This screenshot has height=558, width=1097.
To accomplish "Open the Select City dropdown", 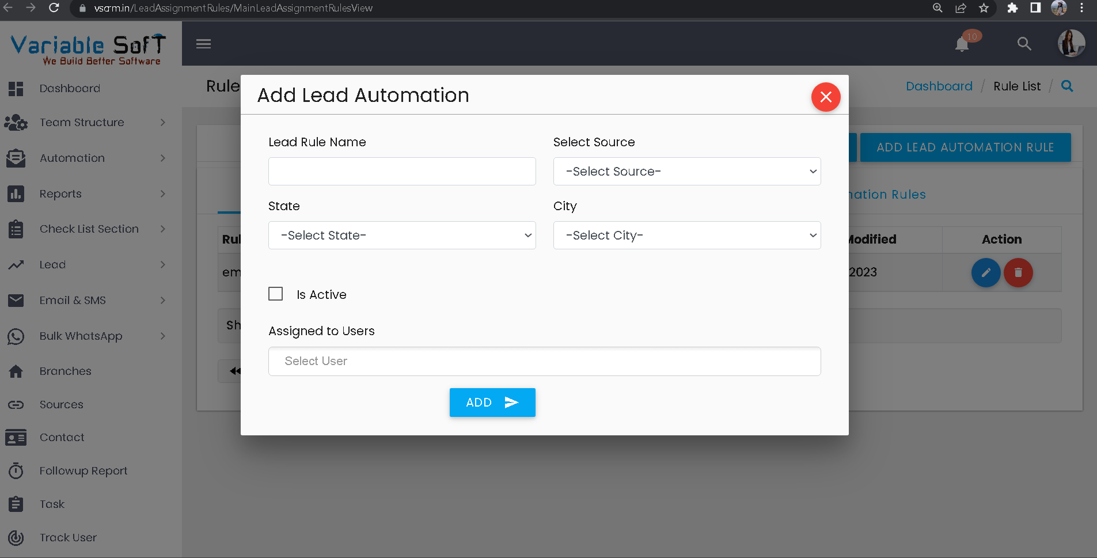I will coord(686,236).
